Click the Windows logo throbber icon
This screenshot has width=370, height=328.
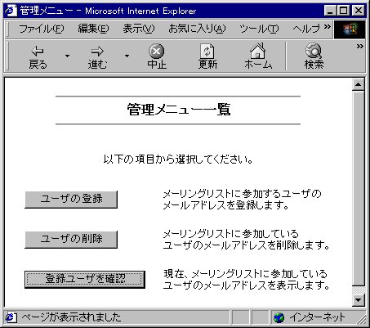(350, 29)
